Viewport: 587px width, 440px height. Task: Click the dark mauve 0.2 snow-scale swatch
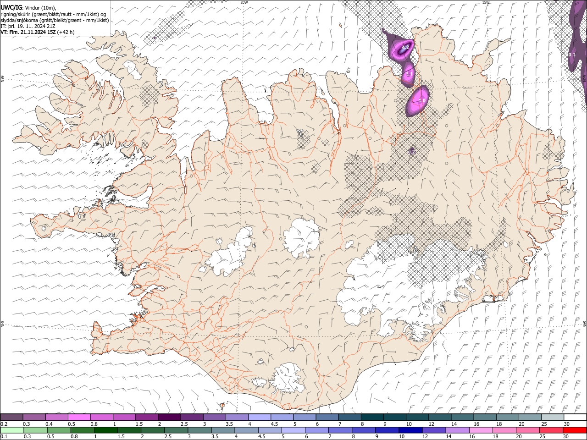[11, 418]
